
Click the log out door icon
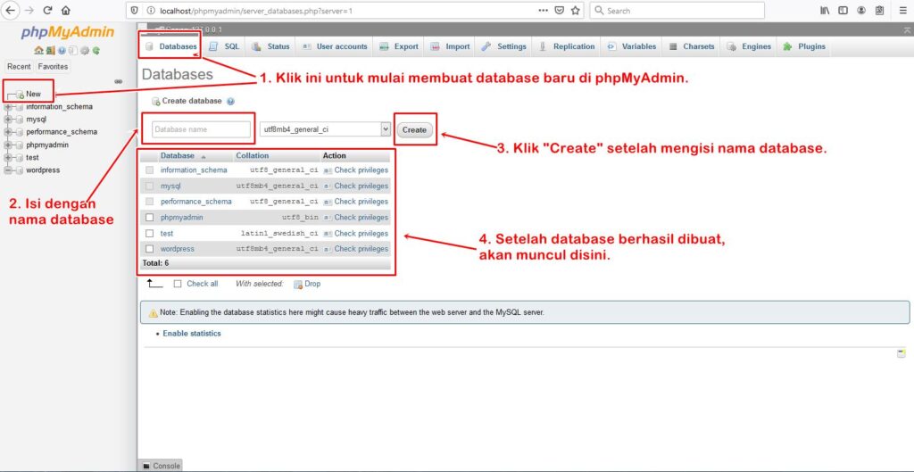(51, 50)
